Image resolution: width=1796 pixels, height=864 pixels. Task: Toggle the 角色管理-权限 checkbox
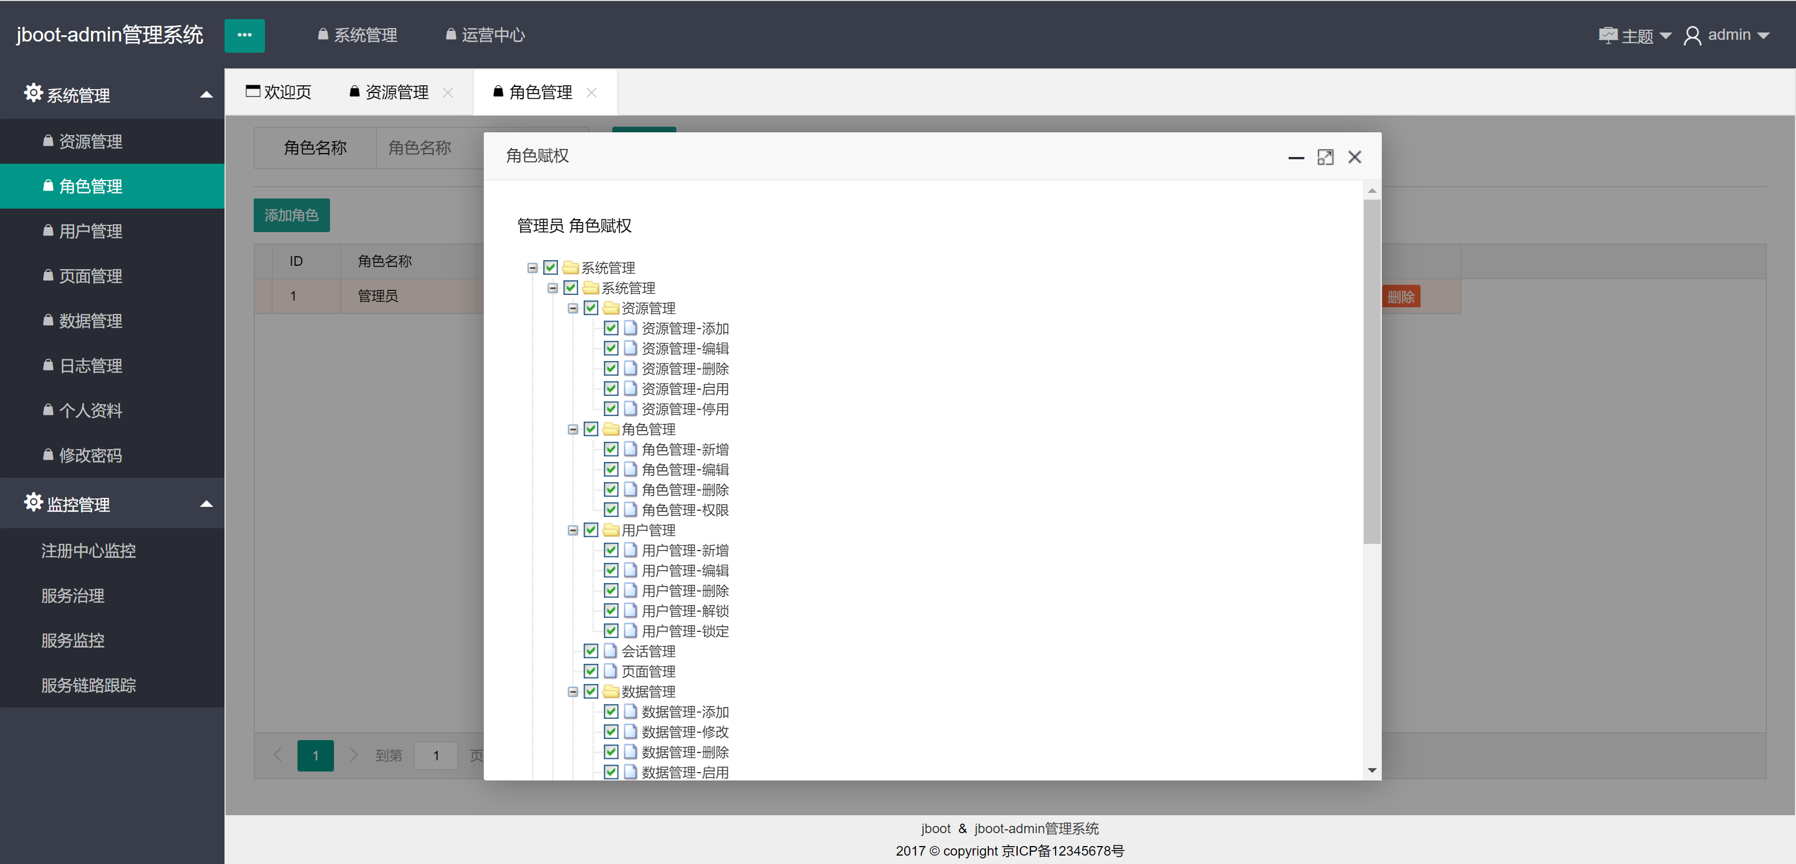pos(611,510)
